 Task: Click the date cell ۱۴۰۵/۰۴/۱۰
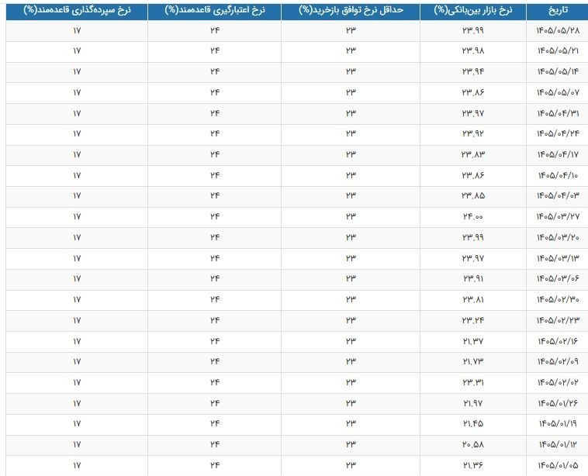[x=557, y=175]
